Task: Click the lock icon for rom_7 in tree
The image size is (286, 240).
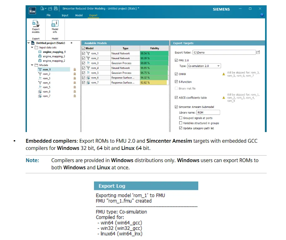Action: pos(75,96)
